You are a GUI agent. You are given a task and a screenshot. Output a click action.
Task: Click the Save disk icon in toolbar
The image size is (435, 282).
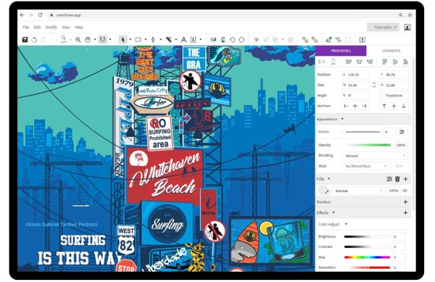point(25,40)
